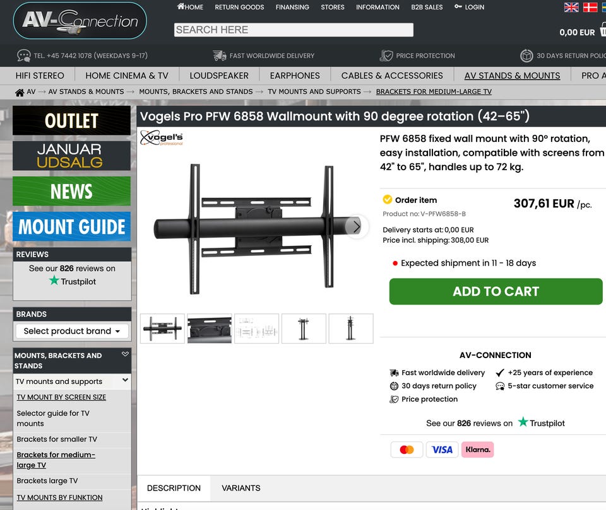Switch to the DESCRIPTION tab
Screen dimensions: 606x510
[x=174, y=488]
